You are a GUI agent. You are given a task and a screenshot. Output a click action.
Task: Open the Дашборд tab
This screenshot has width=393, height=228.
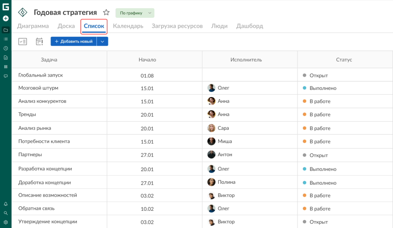coord(249,26)
